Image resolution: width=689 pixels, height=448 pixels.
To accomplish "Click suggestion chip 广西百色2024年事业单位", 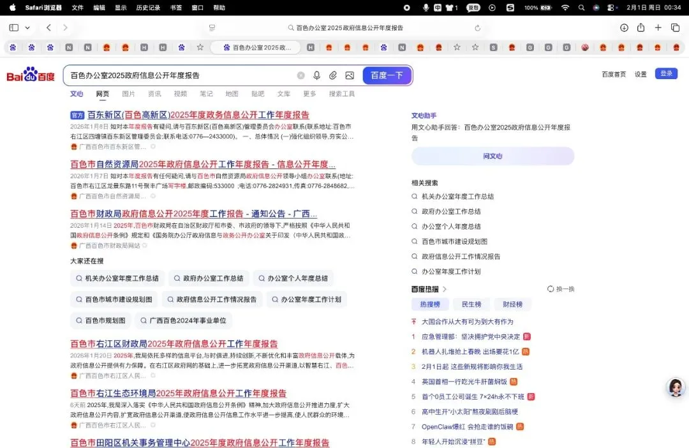I will tap(183, 320).
